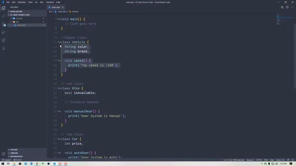Collapse the class Bike fold arrow
This screenshot has height=166, width=296.
coord(59,88)
